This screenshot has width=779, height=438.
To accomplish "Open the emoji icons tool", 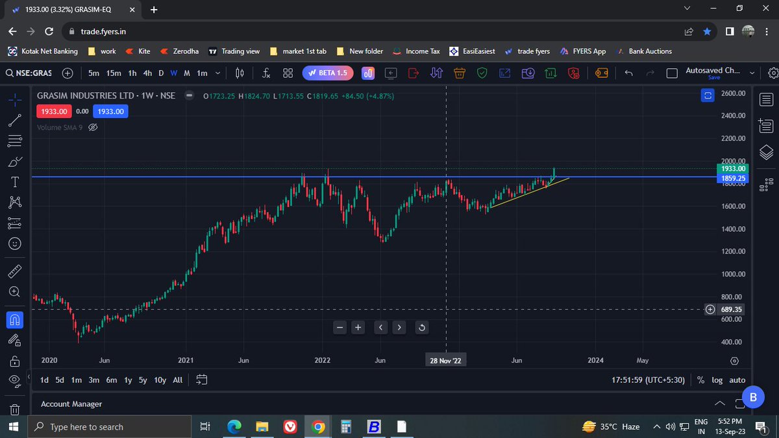I will click(x=15, y=244).
